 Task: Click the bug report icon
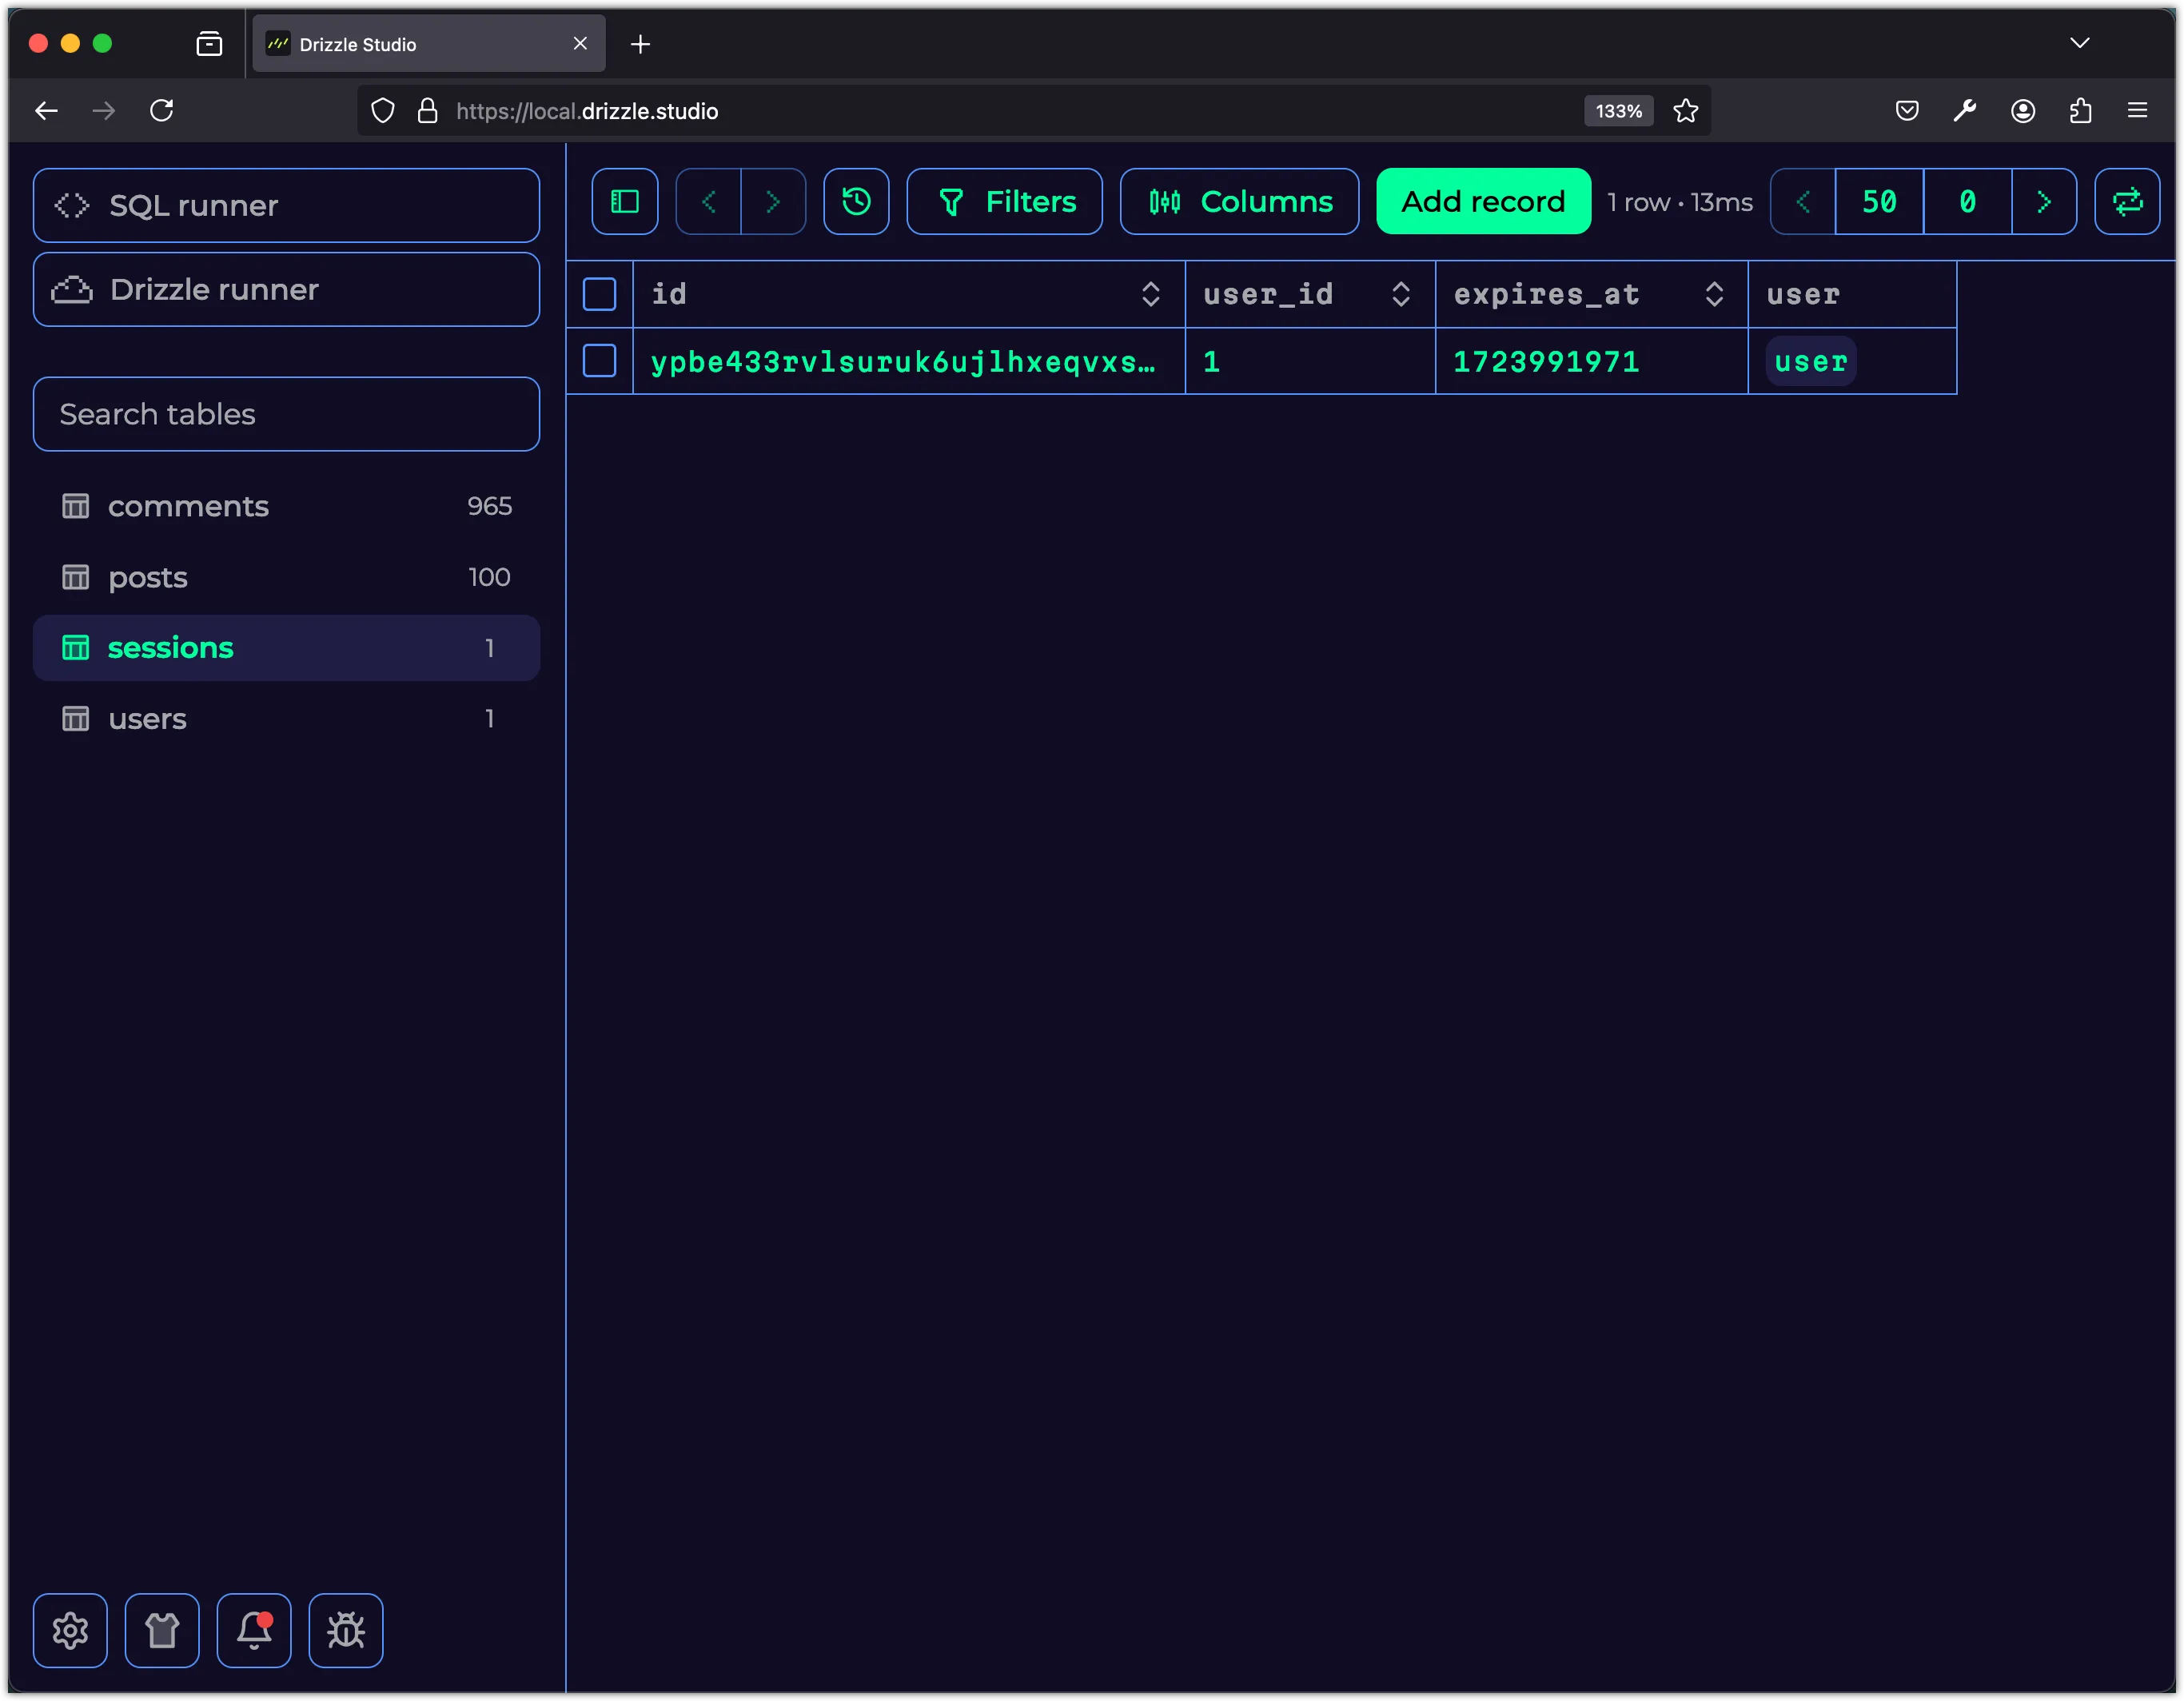click(346, 1630)
